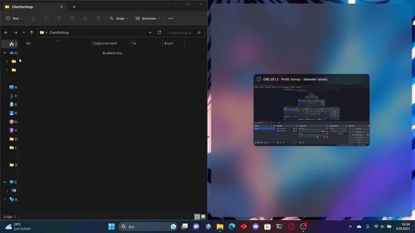
Task: Open Microsoft Edge from the taskbar
Action: (232, 227)
